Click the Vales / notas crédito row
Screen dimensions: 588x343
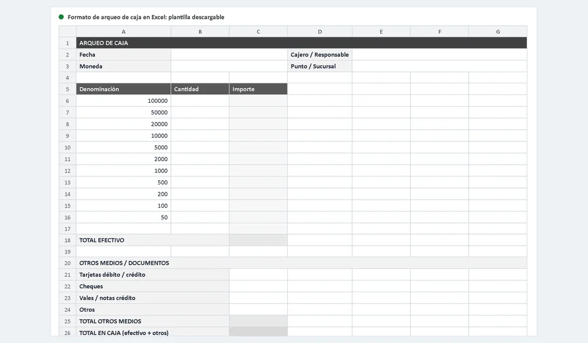point(153,298)
